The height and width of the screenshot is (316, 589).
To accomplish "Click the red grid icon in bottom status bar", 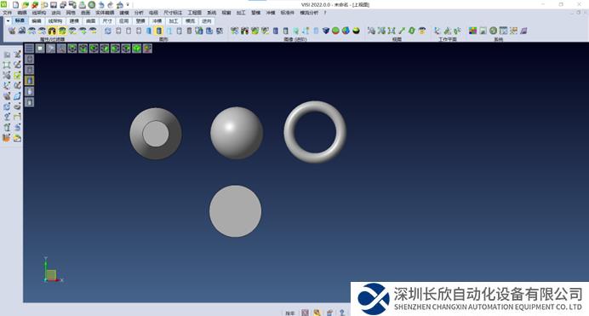I will pos(305,313).
